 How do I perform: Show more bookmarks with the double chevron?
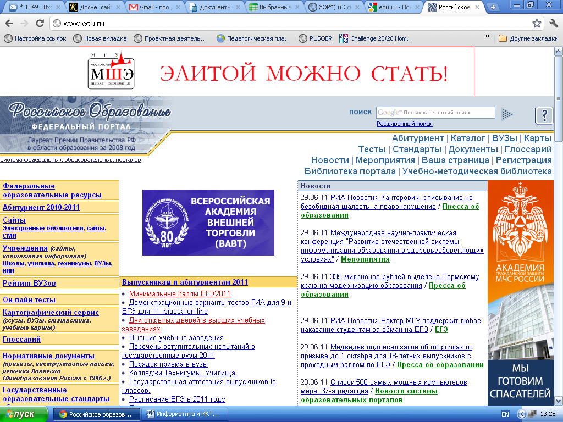tap(487, 36)
